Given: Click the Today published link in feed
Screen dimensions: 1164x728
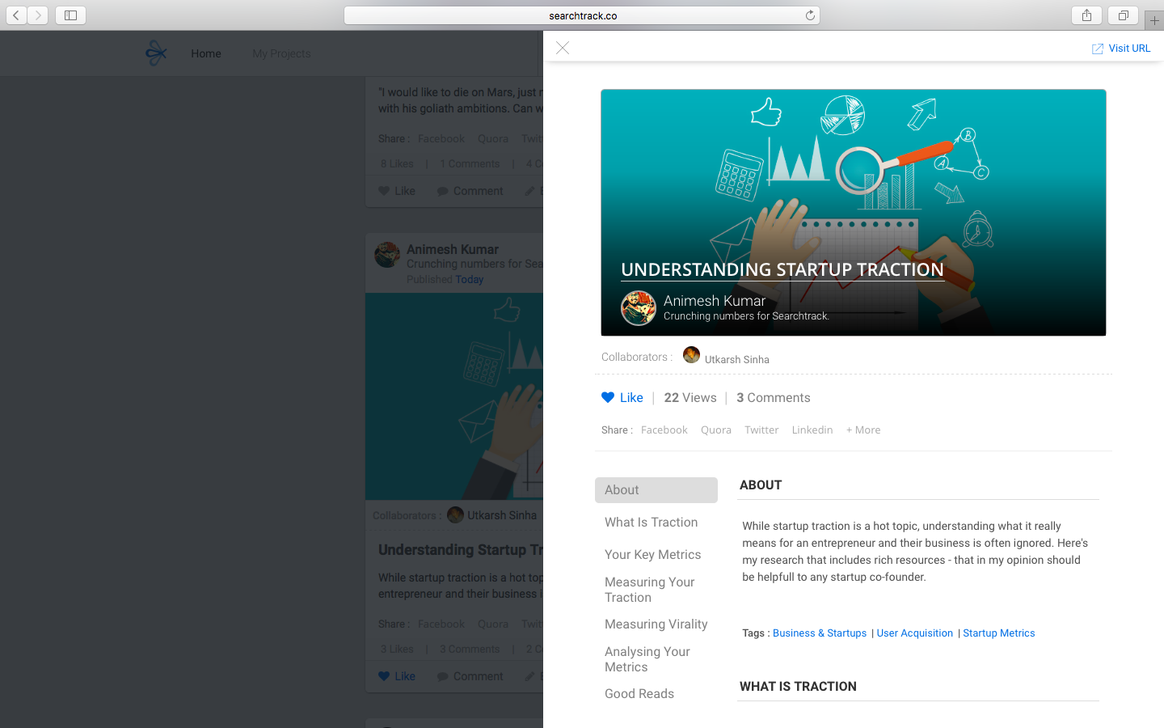Looking at the screenshot, I should 469,280.
